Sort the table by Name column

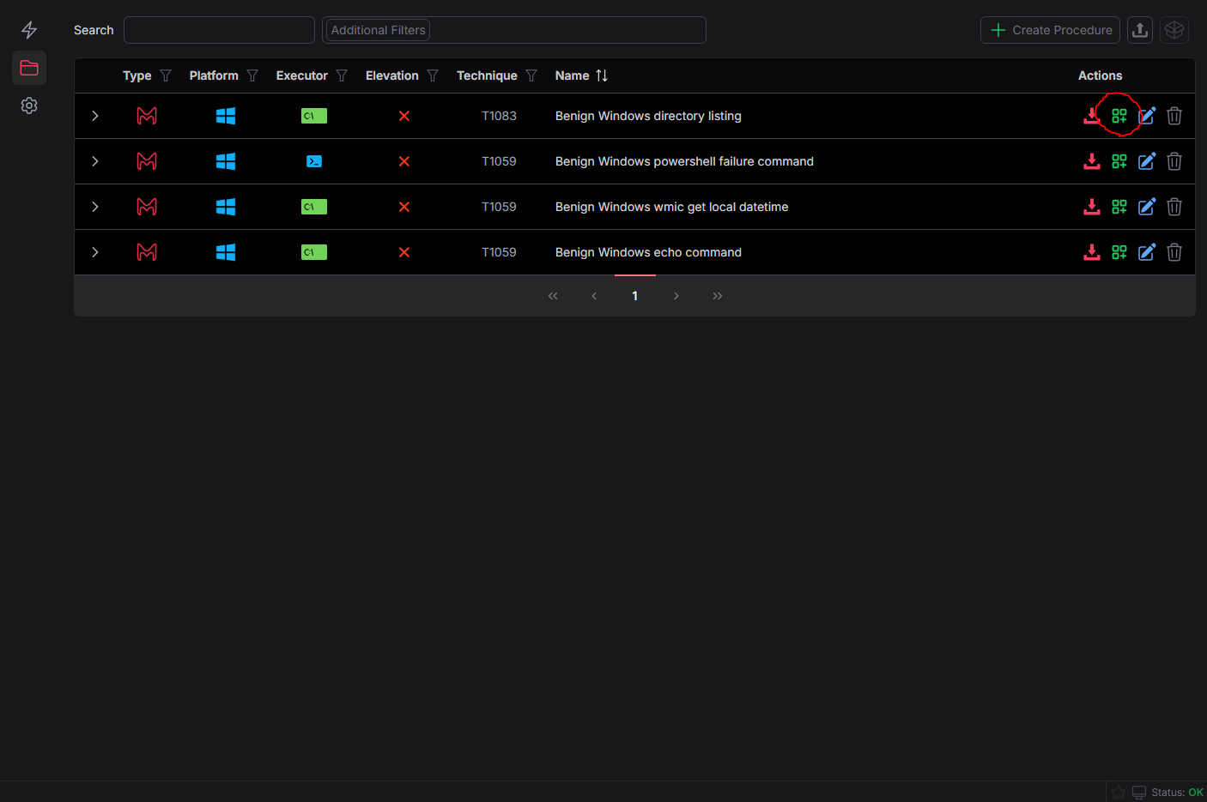[602, 75]
